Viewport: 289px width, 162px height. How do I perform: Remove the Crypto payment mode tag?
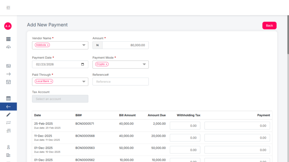pyautogui.click(x=106, y=64)
